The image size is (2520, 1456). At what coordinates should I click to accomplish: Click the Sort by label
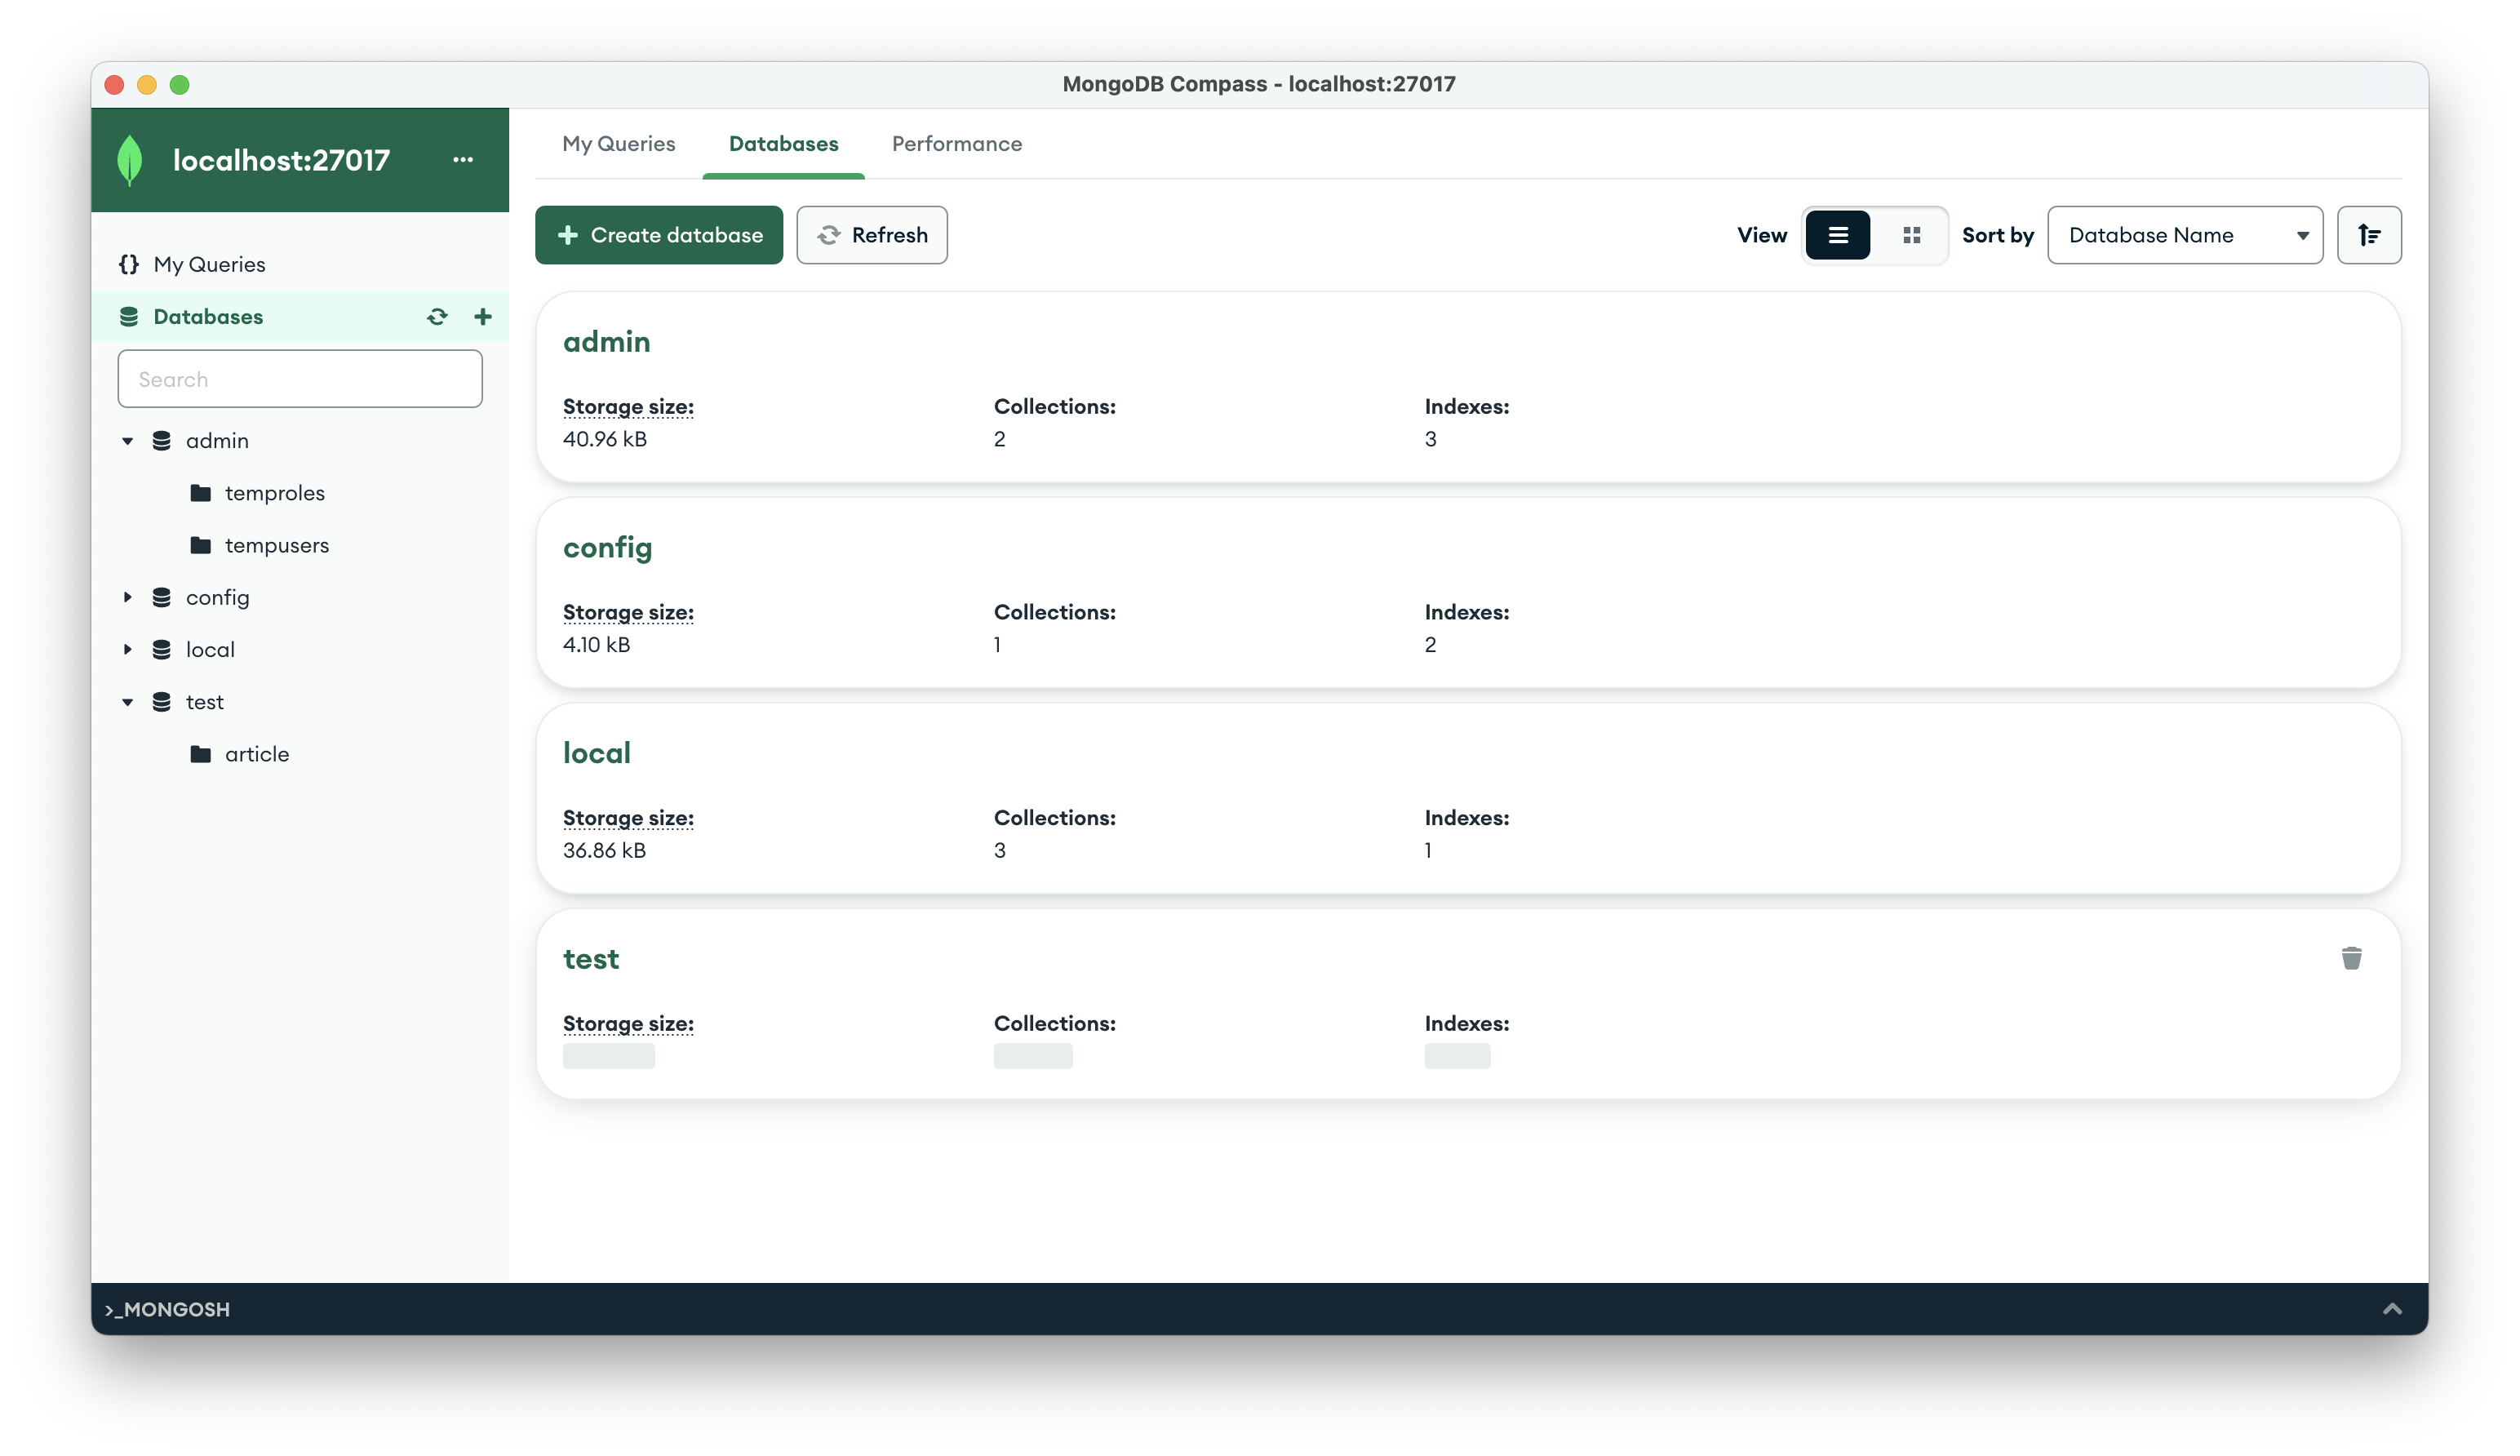(x=1997, y=235)
